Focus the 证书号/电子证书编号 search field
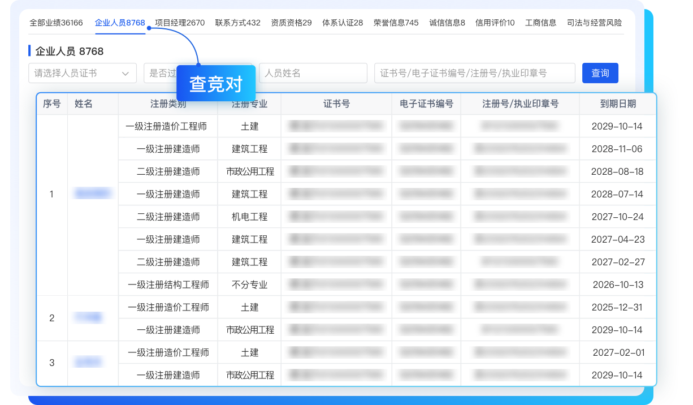This screenshot has height=405, width=693. (x=474, y=73)
